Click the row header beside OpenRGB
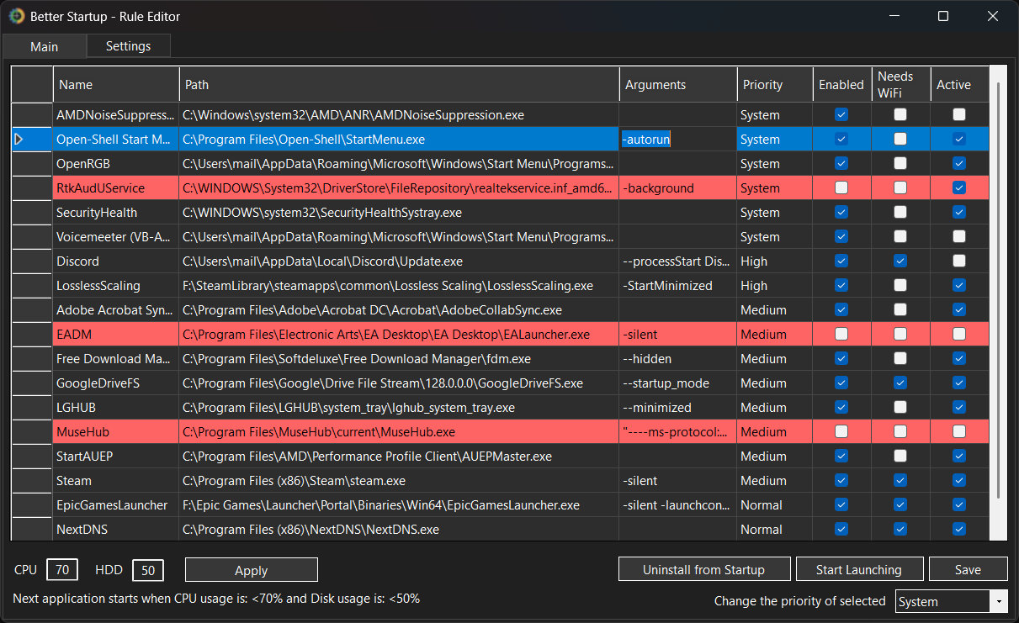The width and height of the screenshot is (1019, 623). 32,164
